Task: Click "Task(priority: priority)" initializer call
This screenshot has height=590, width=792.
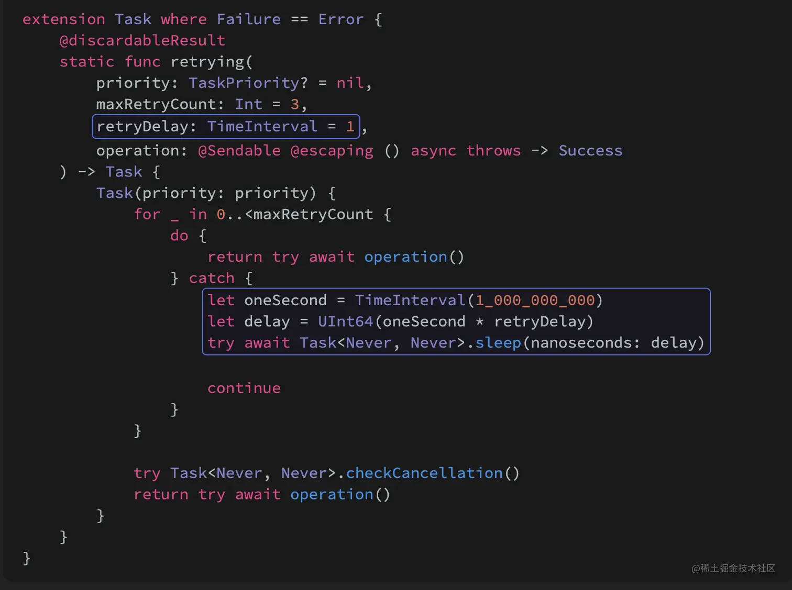Action: pyautogui.click(x=207, y=193)
